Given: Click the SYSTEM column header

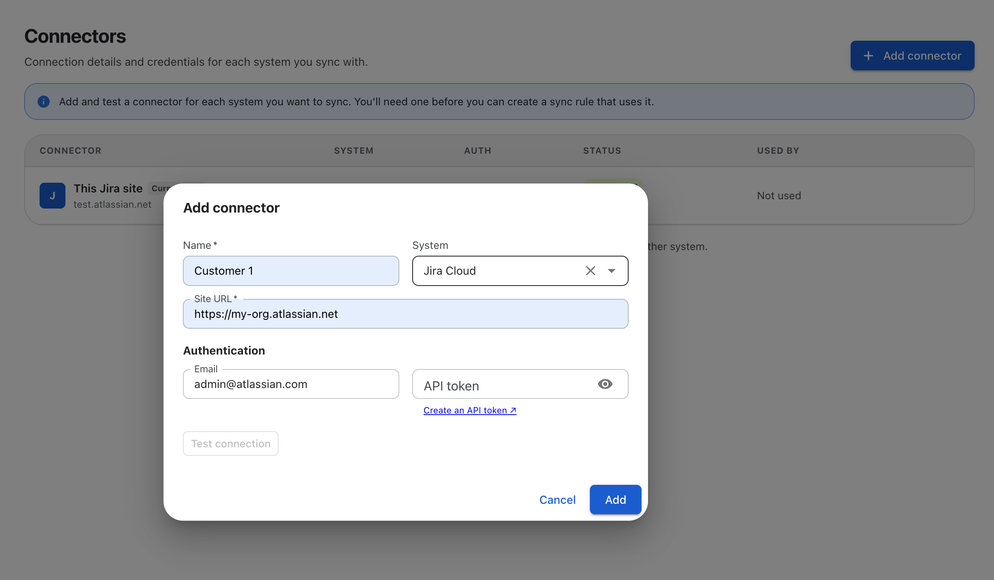Looking at the screenshot, I should 354,150.
